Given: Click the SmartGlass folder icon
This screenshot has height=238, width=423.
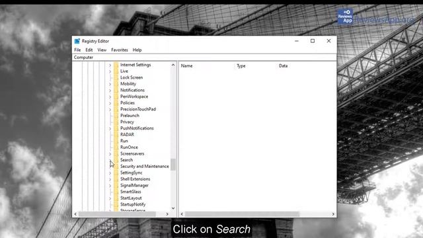Looking at the screenshot, I should pyautogui.click(x=116, y=192).
